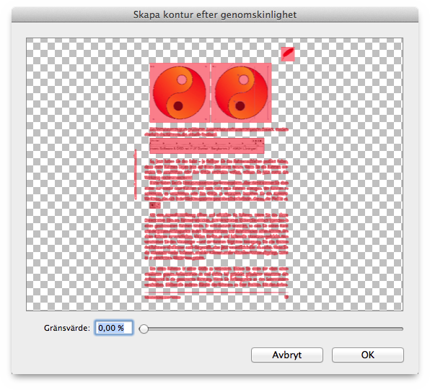Click the caption text below yin-yang images

point(216,131)
